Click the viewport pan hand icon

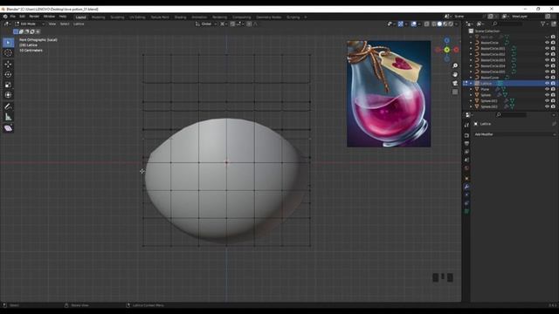455,74
